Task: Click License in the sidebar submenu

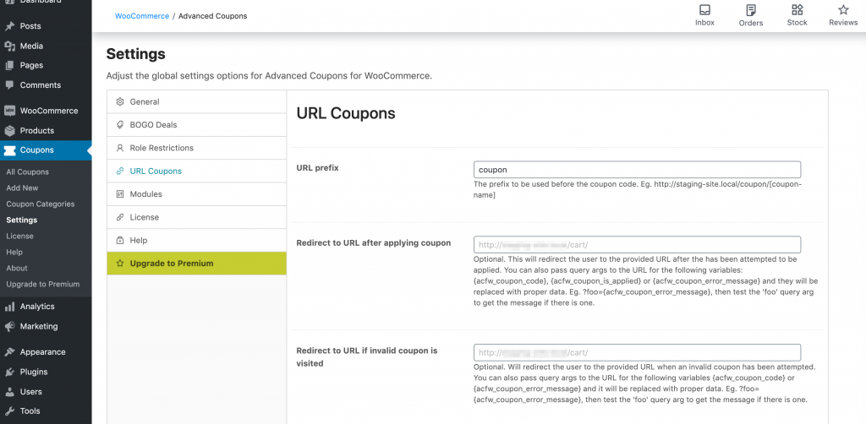Action: (20, 236)
